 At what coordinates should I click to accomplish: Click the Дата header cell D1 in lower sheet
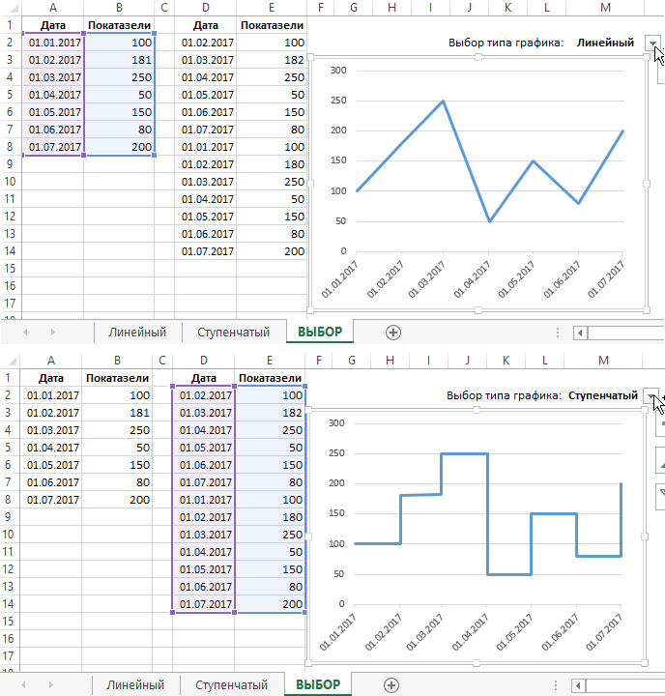point(204,378)
